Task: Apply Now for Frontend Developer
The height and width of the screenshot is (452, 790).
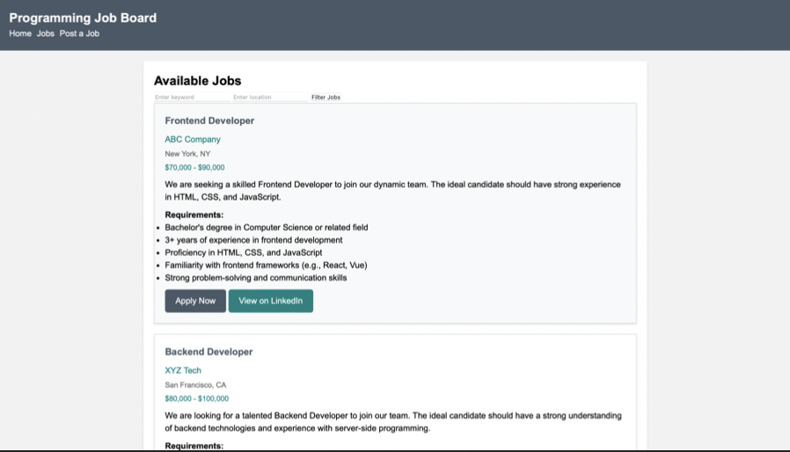Action: click(195, 301)
